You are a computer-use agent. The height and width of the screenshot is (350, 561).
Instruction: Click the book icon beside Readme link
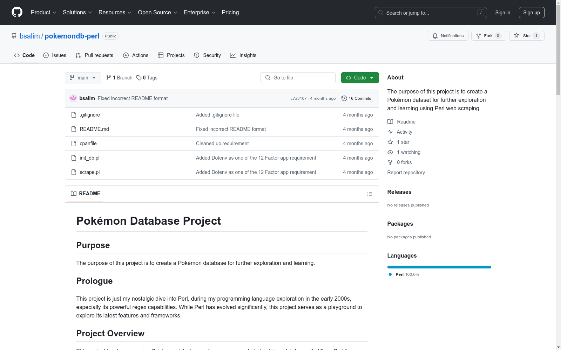[390, 122]
